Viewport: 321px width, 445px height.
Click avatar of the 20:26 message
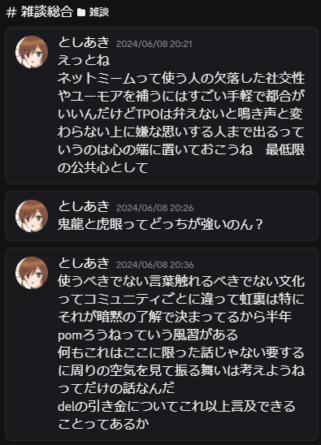(32, 216)
